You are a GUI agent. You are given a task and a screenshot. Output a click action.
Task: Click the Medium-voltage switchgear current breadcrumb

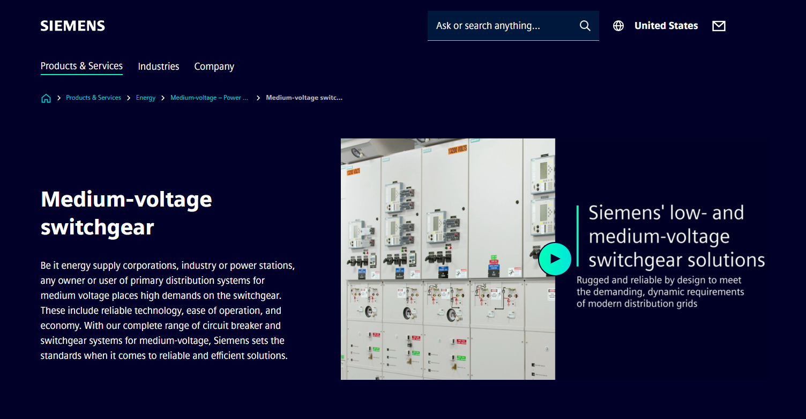(x=304, y=98)
